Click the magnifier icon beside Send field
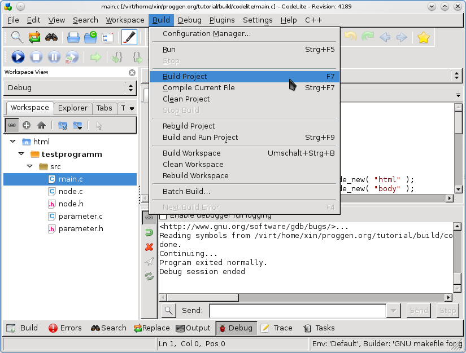Image resolution: width=466 pixels, height=353 pixels. (x=168, y=311)
